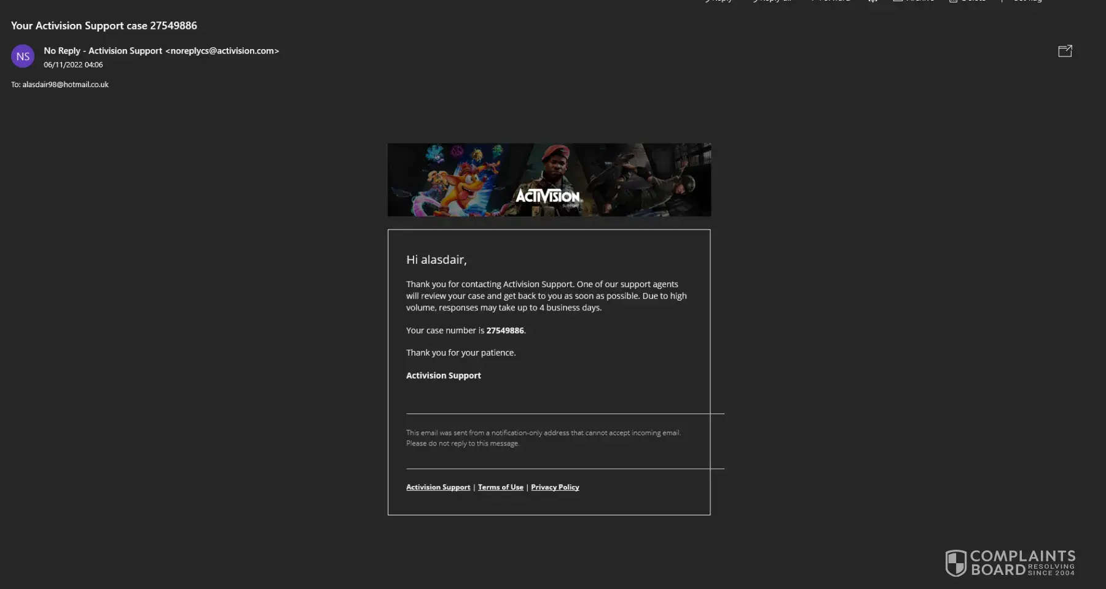Click the NS sender avatar

pos(23,56)
